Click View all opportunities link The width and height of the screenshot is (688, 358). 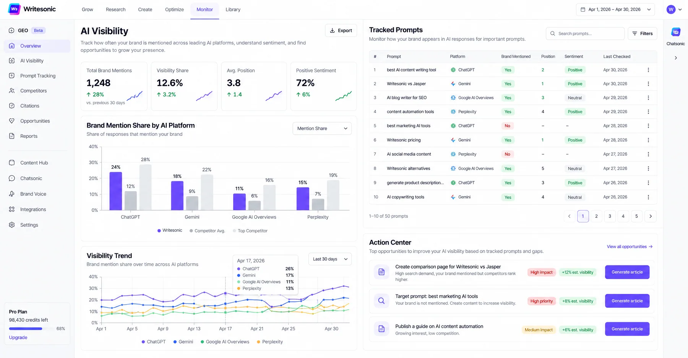point(630,247)
